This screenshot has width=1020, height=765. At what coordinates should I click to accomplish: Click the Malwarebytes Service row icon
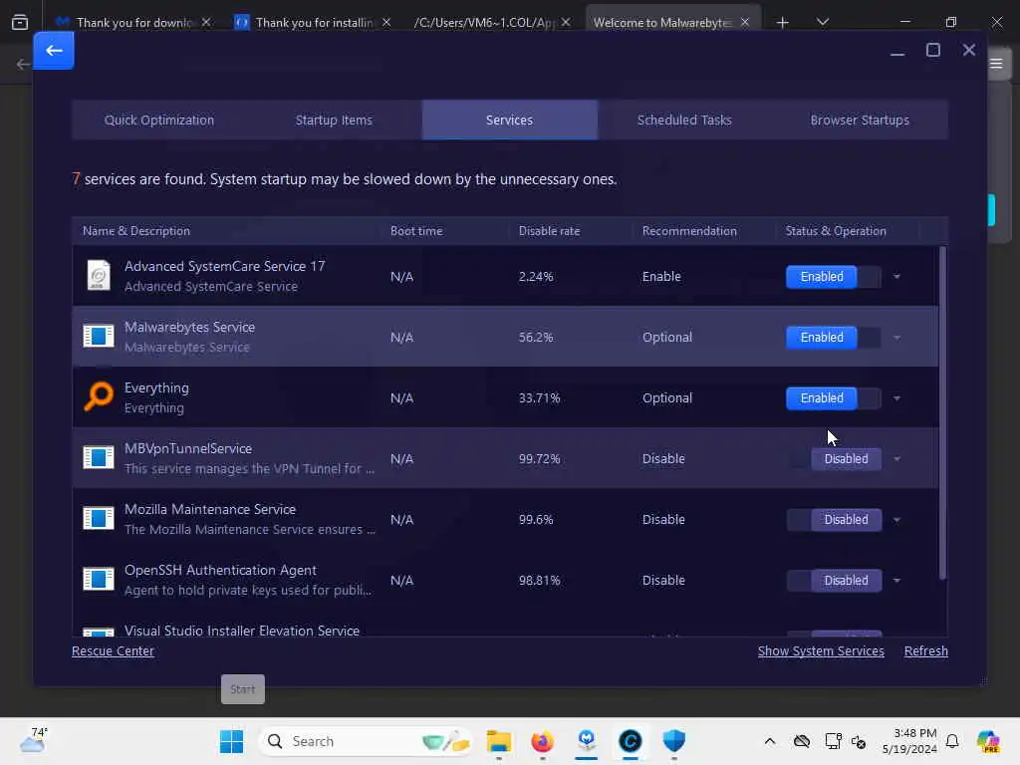point(99,337)
